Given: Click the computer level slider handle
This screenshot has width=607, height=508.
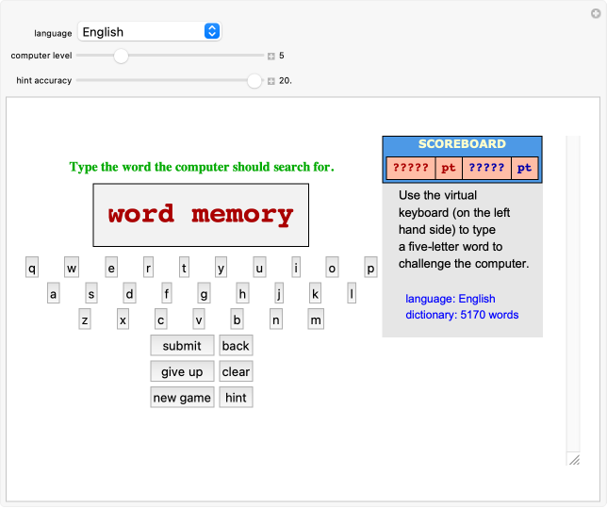Looking at the screenshot, I should [x=121, y=56].
